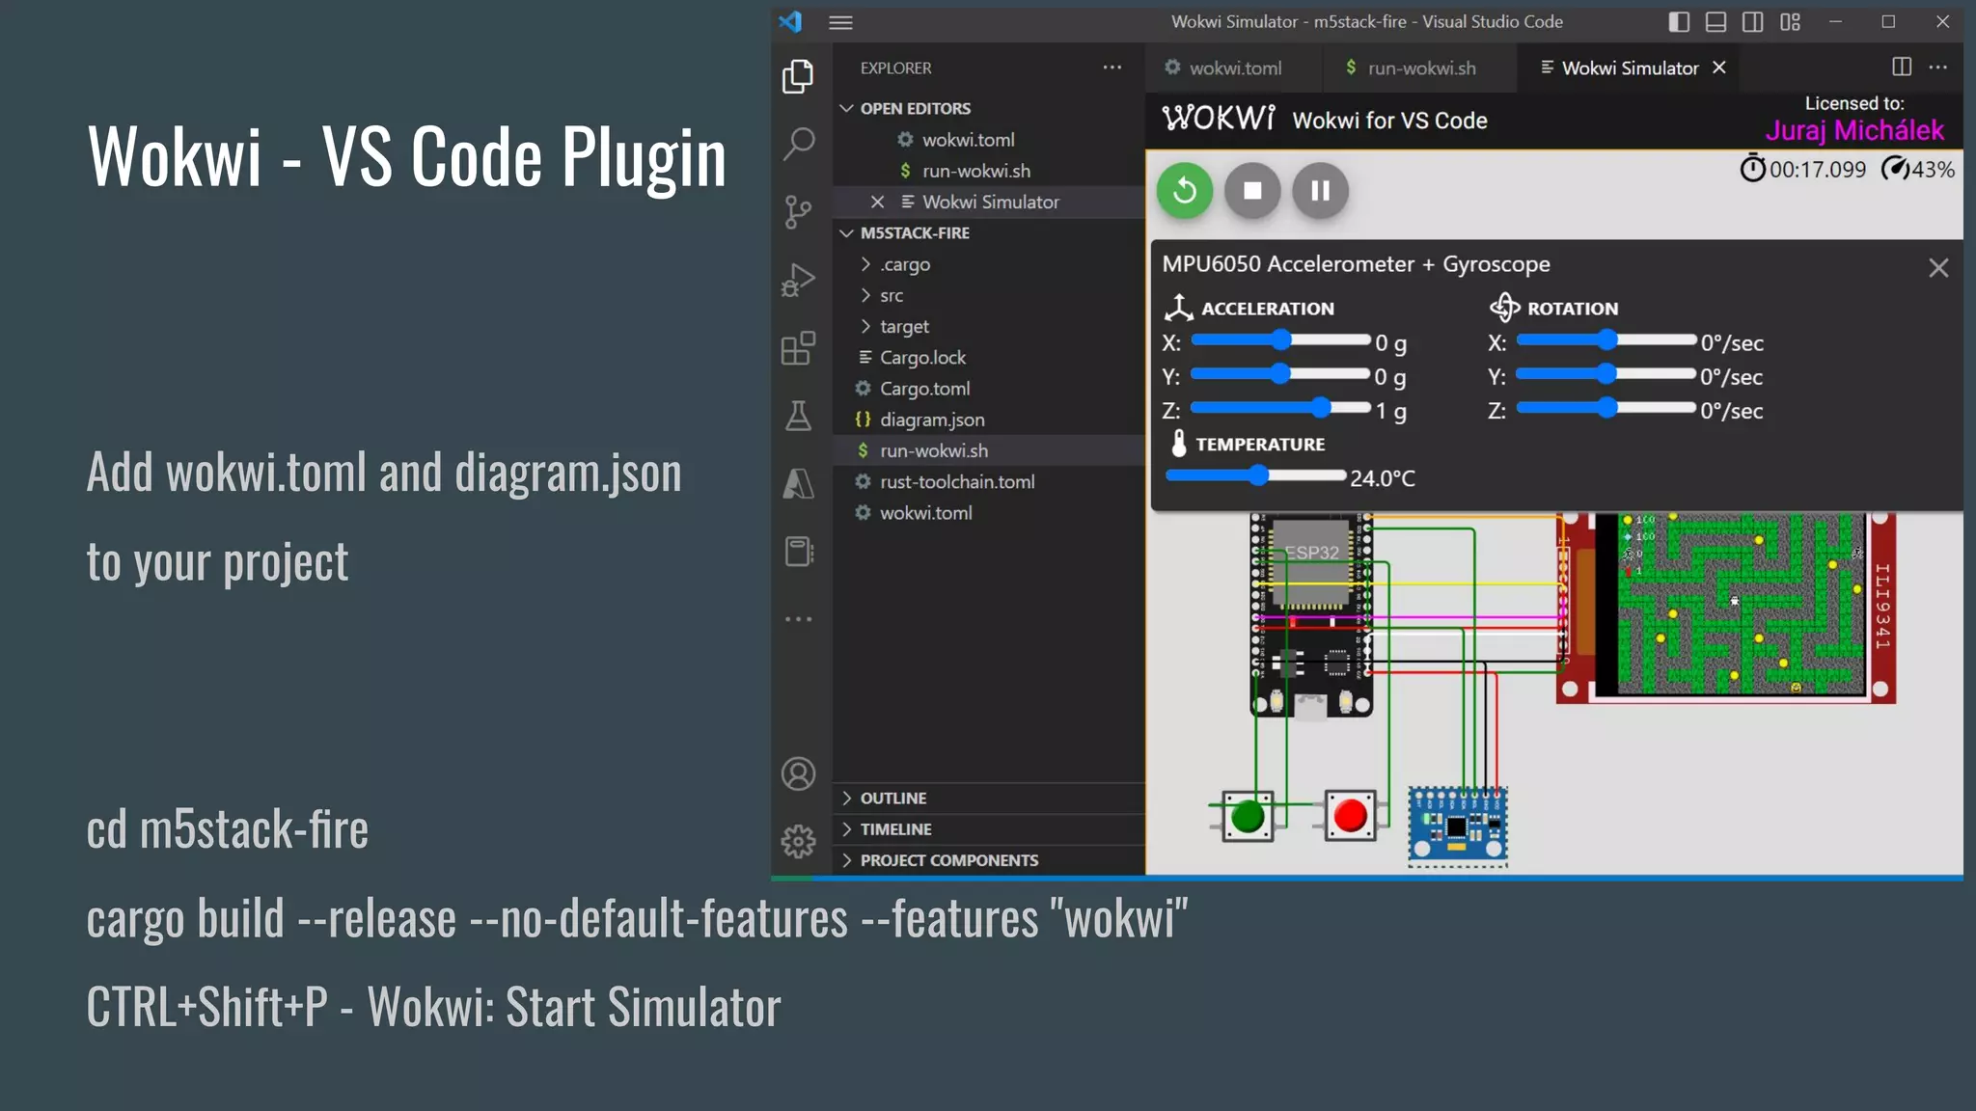Open the Testing flask view

click(x=799, y=417)
